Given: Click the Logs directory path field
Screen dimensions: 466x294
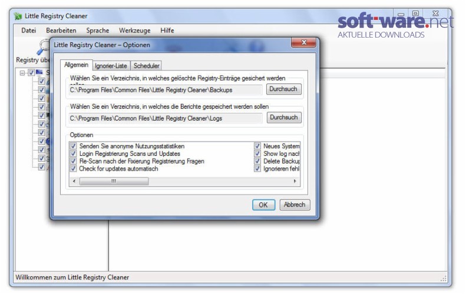Looking at the screenshot, I should [165, 118].
